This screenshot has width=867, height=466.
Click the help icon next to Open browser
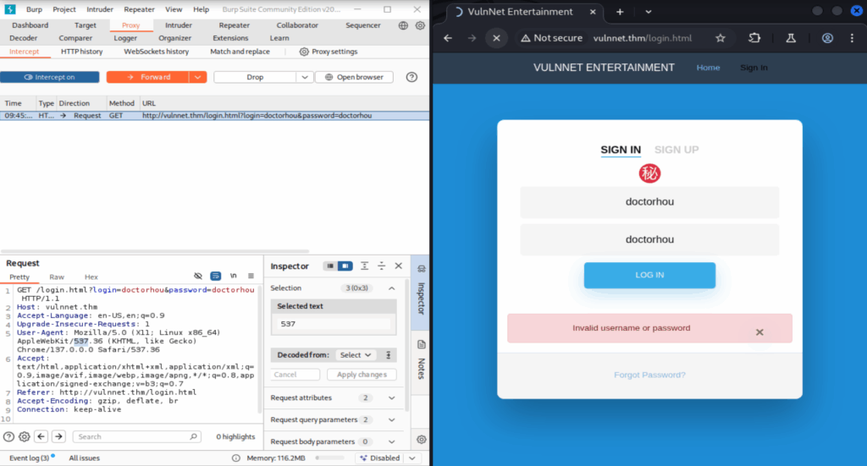411,77
